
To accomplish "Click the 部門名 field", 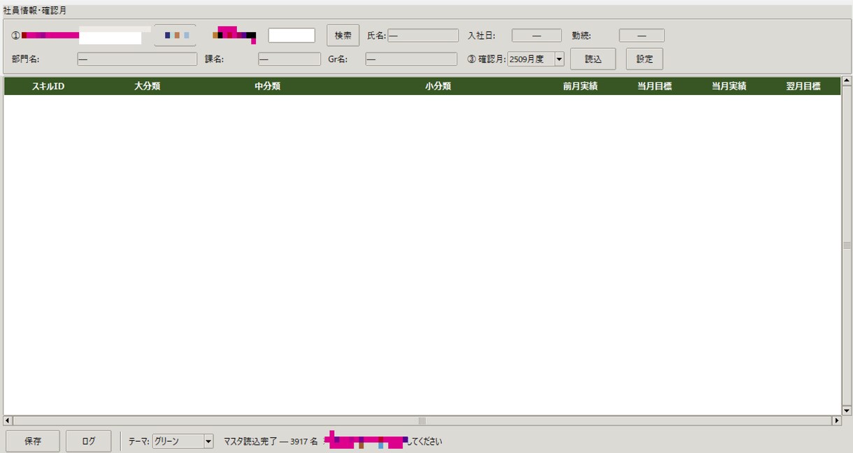I will click(x=137, y=59).
